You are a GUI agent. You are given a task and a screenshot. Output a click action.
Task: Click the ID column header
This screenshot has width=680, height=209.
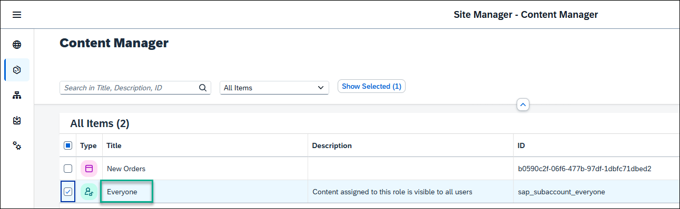click(521, 145)
